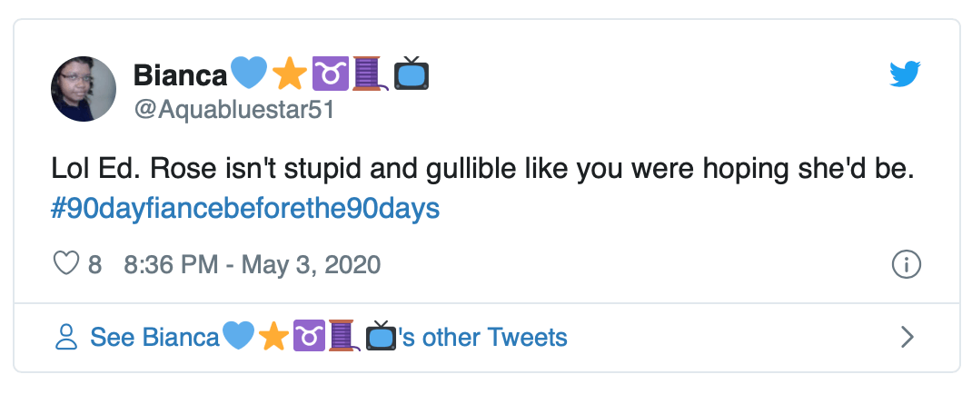Click the purple Taurus emoji in the header
The height and width of the screenshot is (394, 972).
[x=328, y=74]
